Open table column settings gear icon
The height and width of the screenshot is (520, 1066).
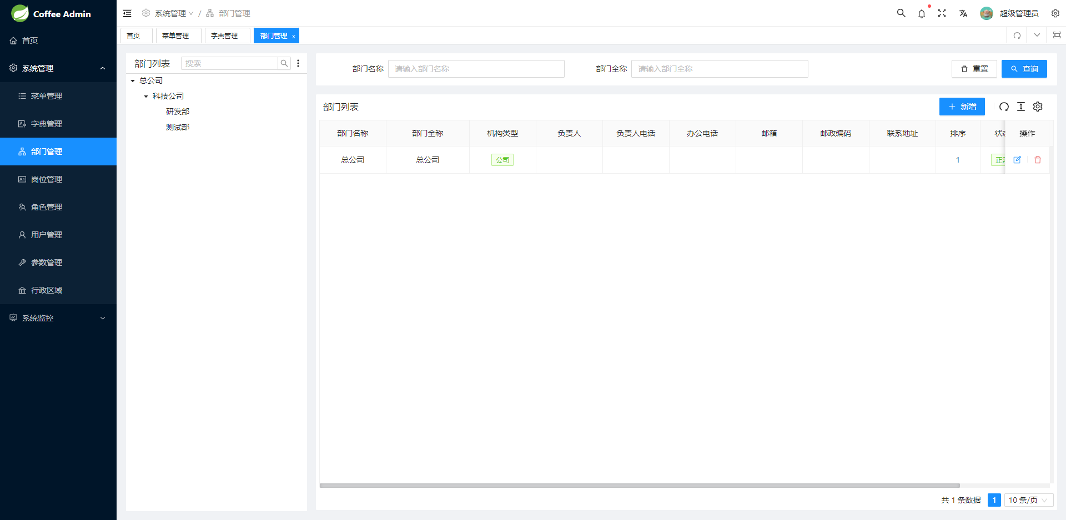pyautogui.click(x=1038, y=107)
